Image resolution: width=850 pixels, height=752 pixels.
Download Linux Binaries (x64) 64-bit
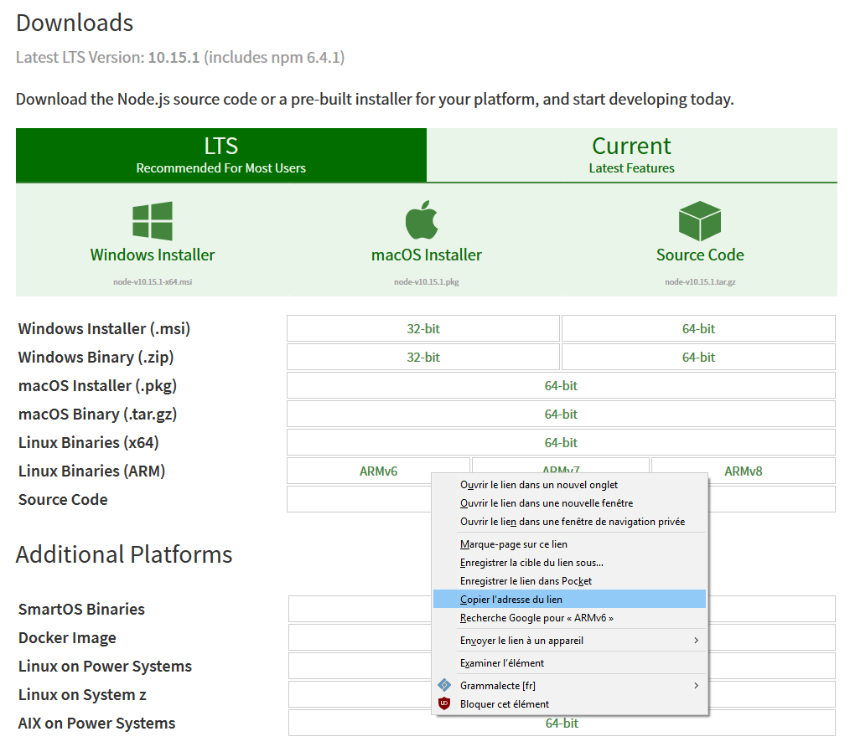pos(561,443)
